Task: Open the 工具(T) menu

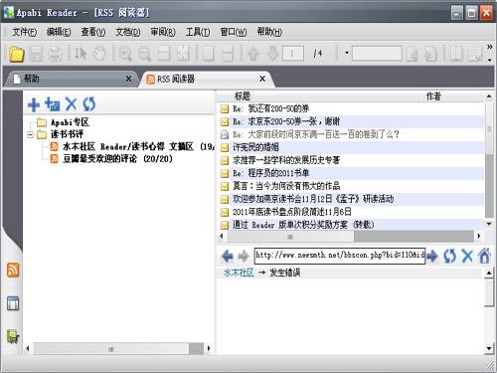Action: (198, 32)
